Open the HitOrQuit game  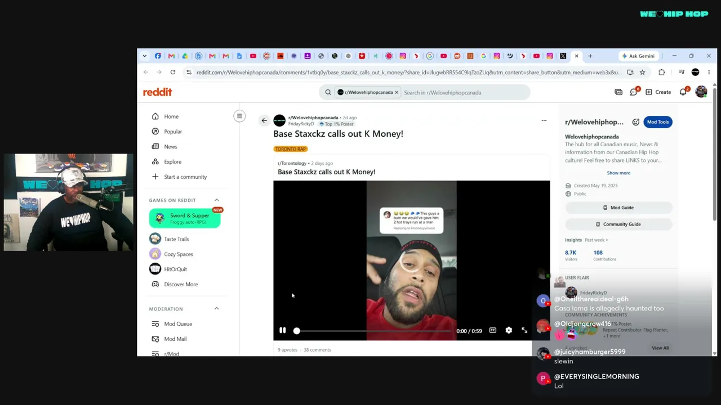[x=175, y=269]
